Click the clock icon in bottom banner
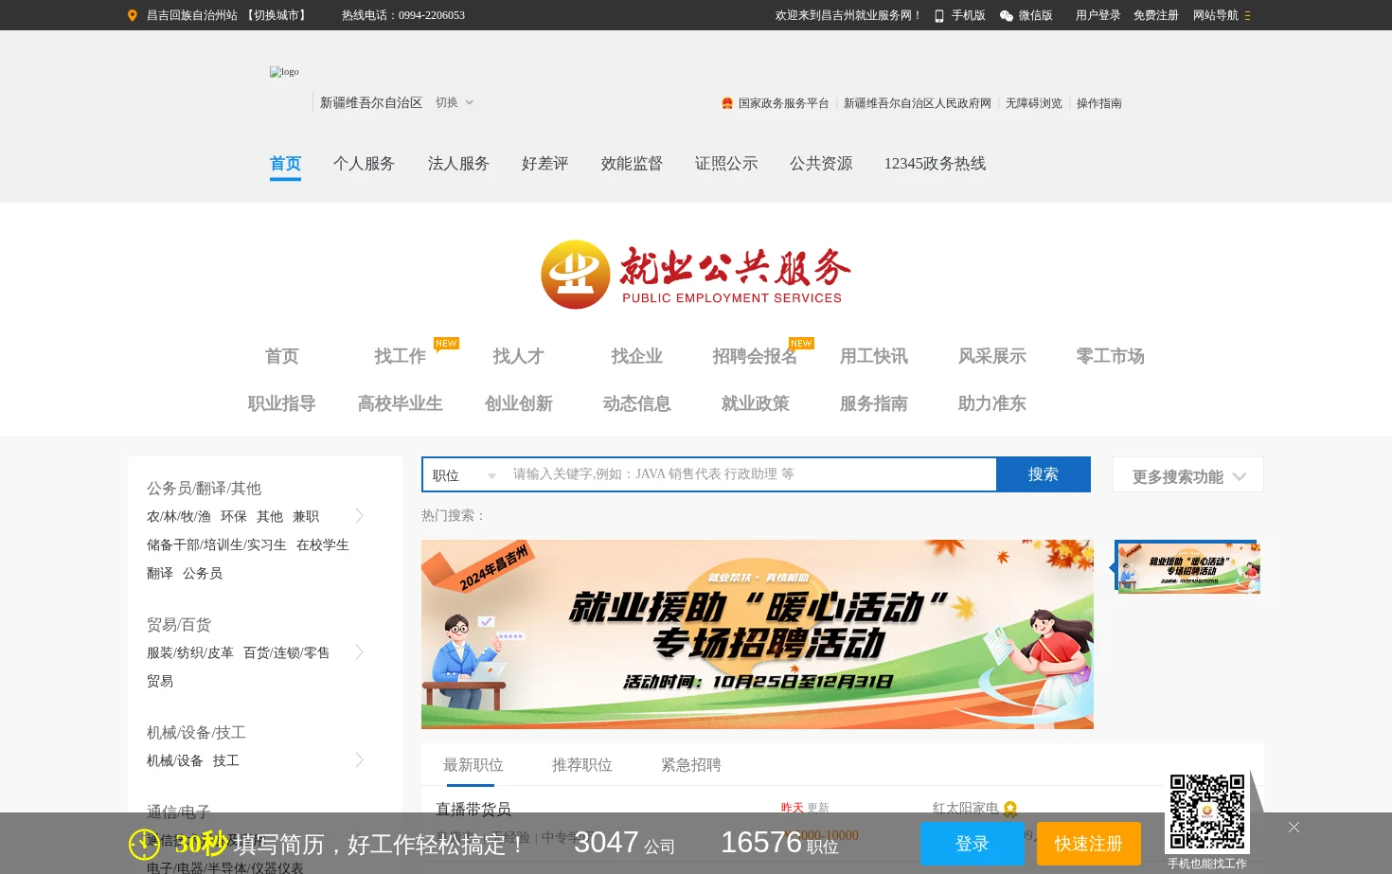 click(x=144, y=844)
